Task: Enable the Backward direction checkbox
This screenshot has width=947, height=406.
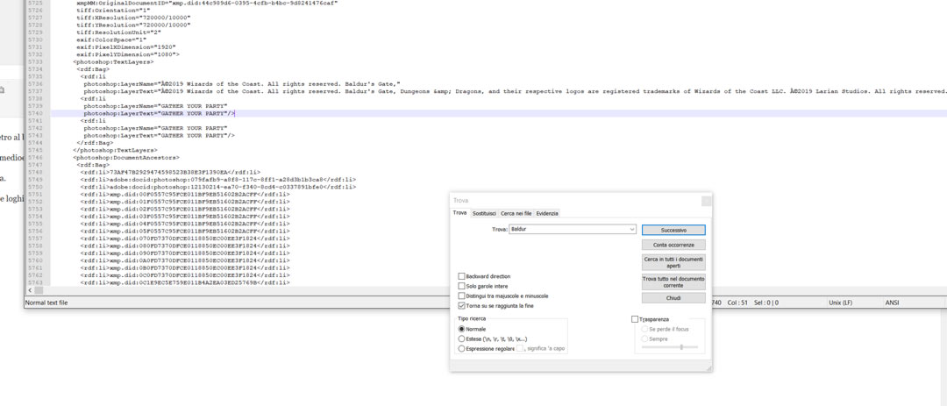Action: [x=462, y=276]
